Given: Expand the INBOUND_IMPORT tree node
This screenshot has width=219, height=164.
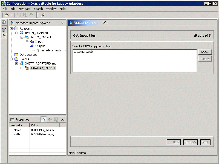Looking at the screenshot, I should coord(22,68).
